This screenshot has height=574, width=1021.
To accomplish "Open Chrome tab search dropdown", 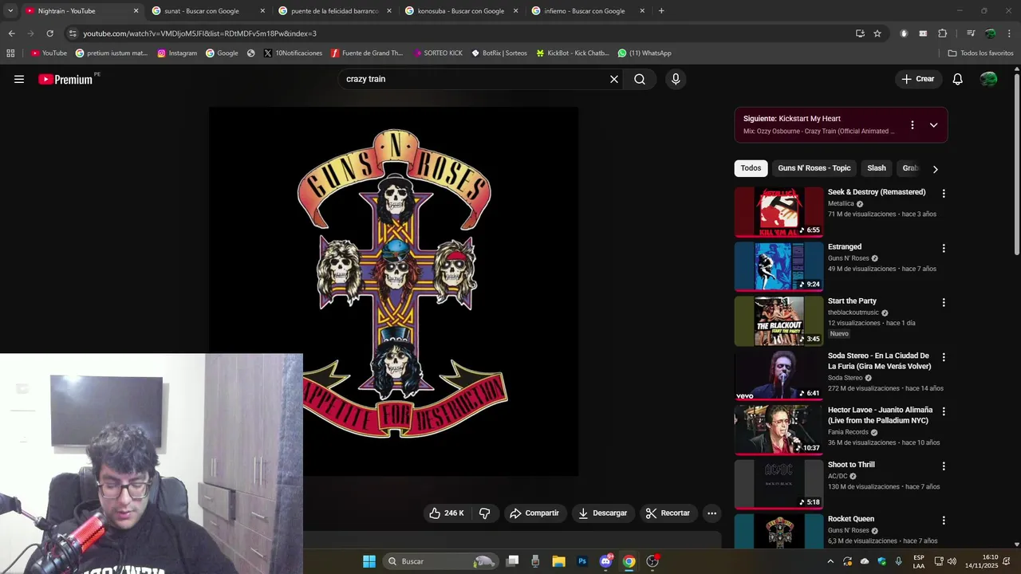I will click(x=10, y=11).
